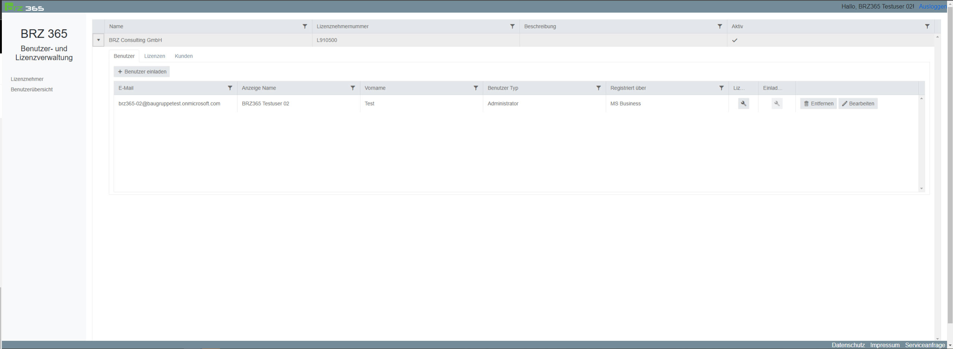This screenshot has width=953, height=349.
Task: Click the Benutzer einladen button
Action: pyautogui.click(x=142, y=72)
